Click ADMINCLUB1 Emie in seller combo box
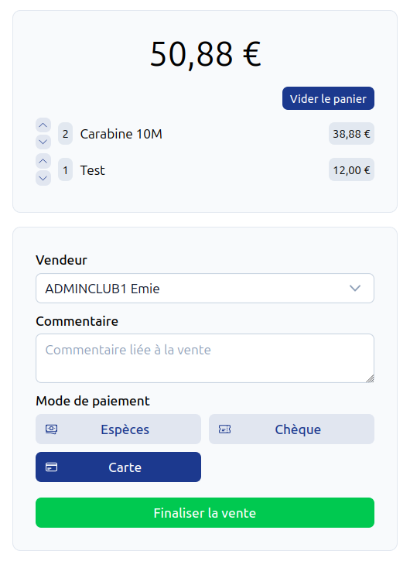 tap(102, 289)
